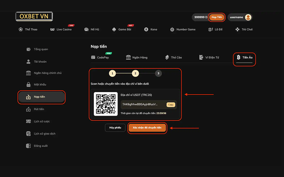The image size is (284, 177).
Task: Click the Bitcoin icon on Tiền Ảo tab
Action: pos(239,57)
